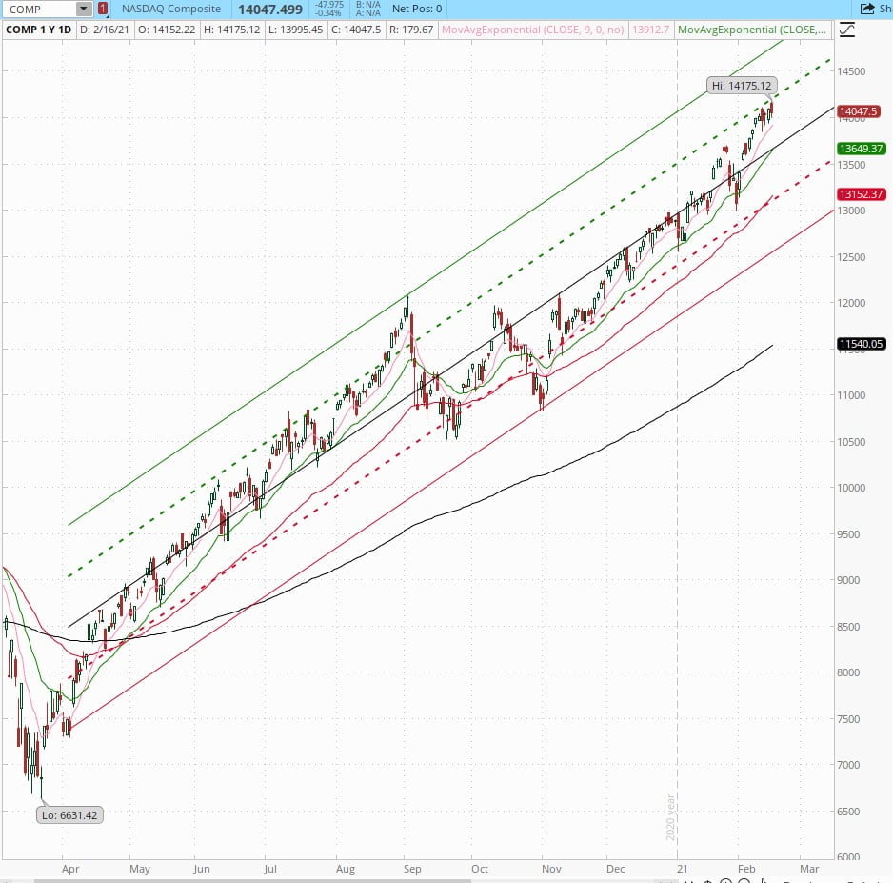Click the red number 1 link indicator
The height and width of the screenshot is (883, 893).
click(103, 10)
